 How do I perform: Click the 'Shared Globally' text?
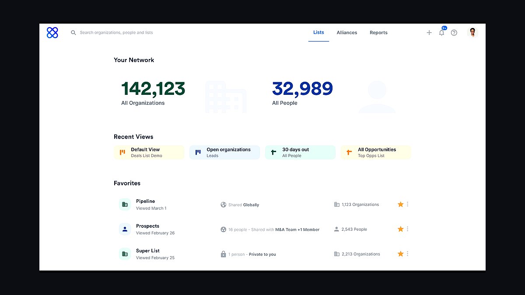(244, 205)
